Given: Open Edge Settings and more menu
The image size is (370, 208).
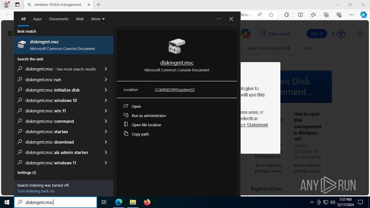Looking at the screenshot, I should tap(351, 15).
